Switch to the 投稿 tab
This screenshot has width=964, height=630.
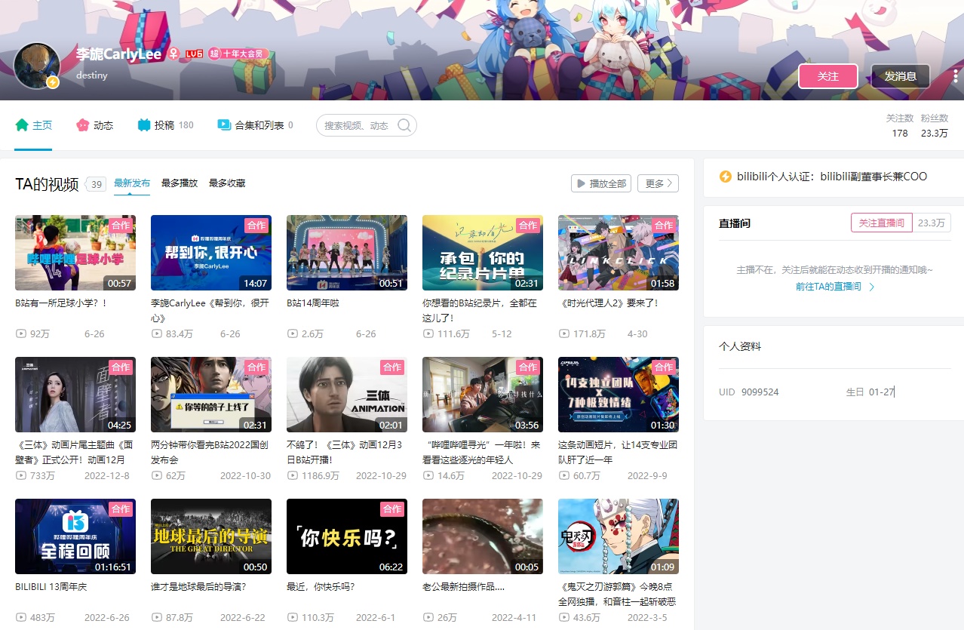[165, 125]
